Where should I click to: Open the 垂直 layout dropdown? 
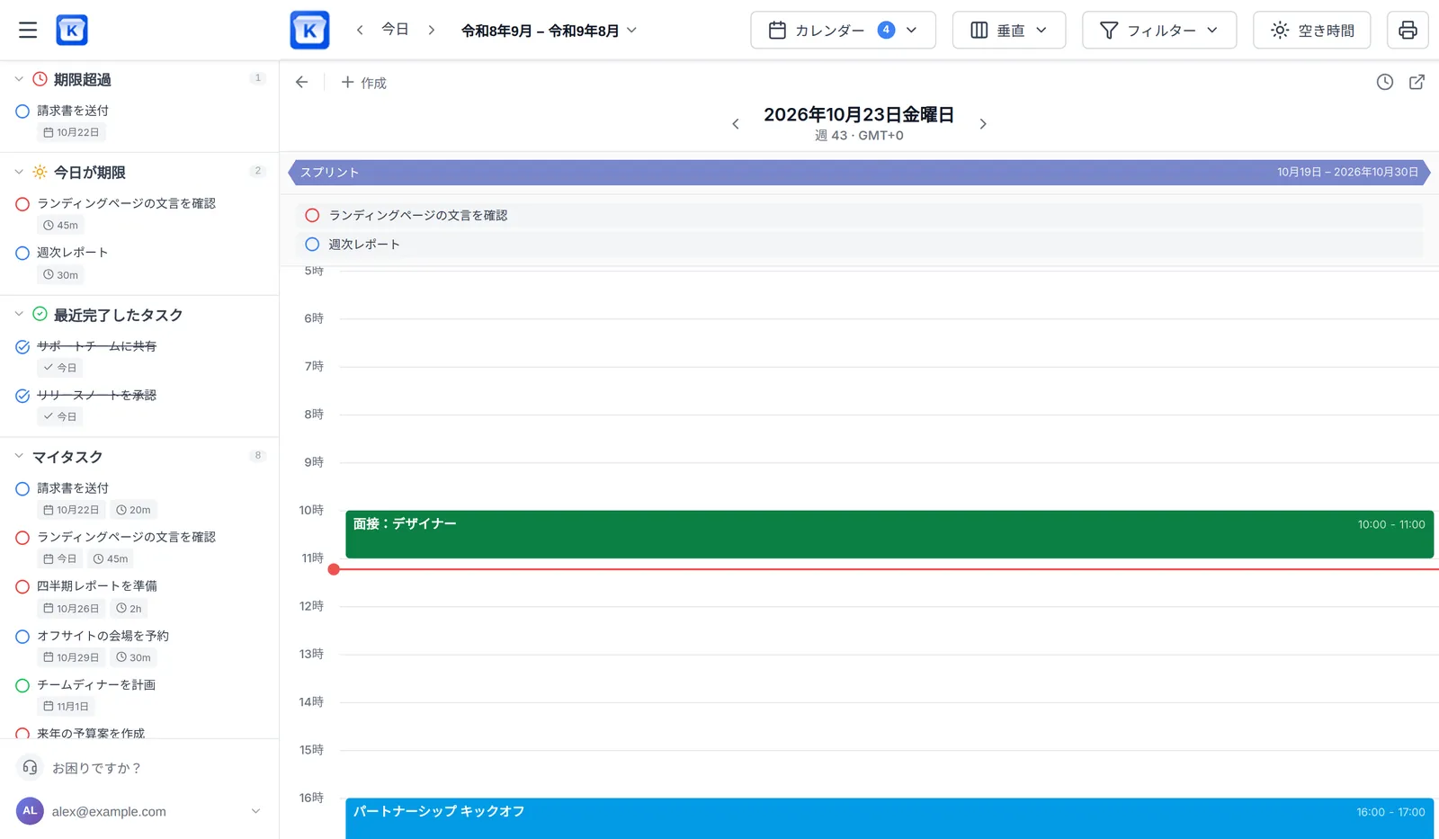pyautogui.click(x=1009, y=30)
